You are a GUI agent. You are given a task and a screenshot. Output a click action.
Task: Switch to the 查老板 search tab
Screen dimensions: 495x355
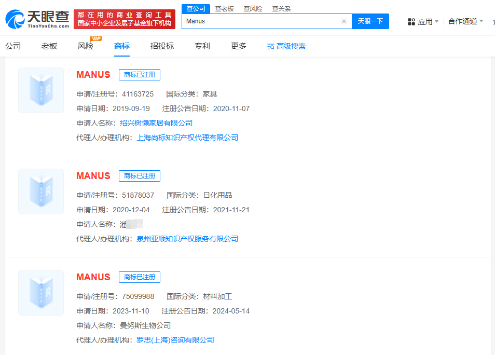point(224,9)
